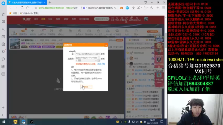The image size is (223, 125).
Task: Open the downloads icon
Action: (133, 8)
